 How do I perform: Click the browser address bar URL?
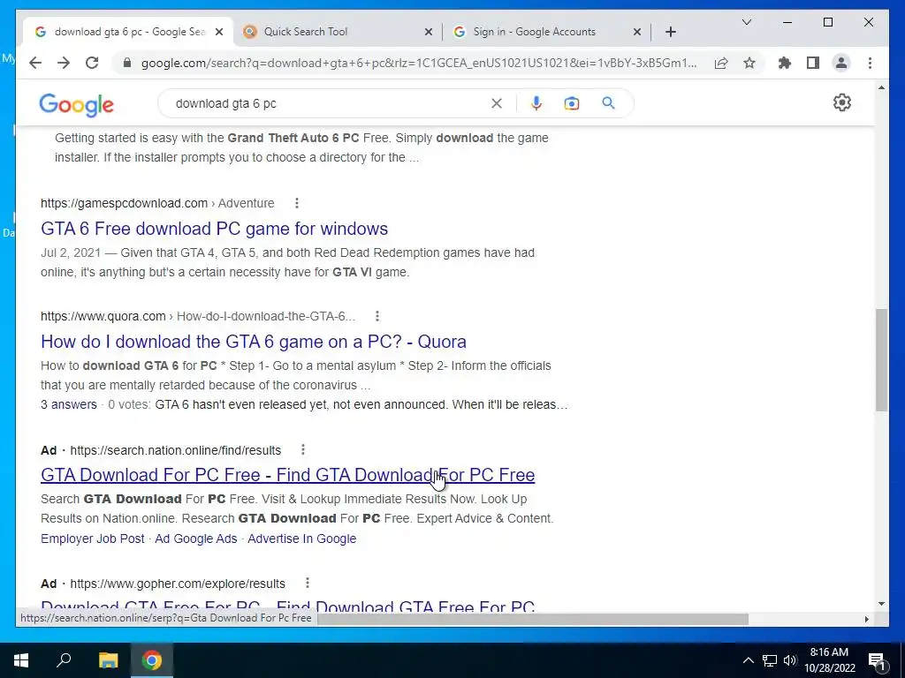click(x=418, y=63)
